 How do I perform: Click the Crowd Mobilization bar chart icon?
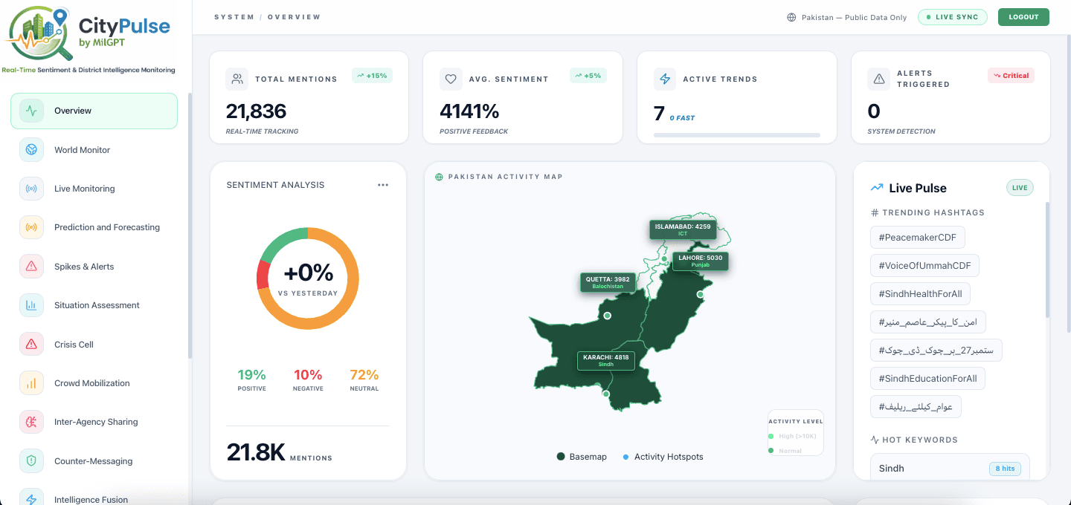pos(31,383)
